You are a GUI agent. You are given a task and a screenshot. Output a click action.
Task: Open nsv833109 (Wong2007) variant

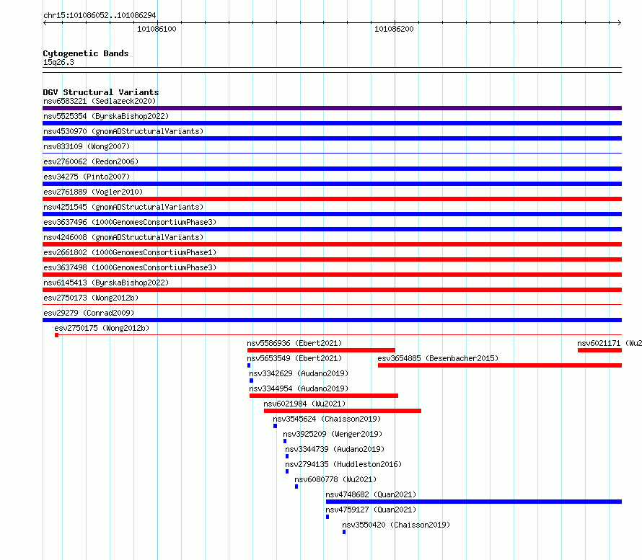tap(87, 146)
